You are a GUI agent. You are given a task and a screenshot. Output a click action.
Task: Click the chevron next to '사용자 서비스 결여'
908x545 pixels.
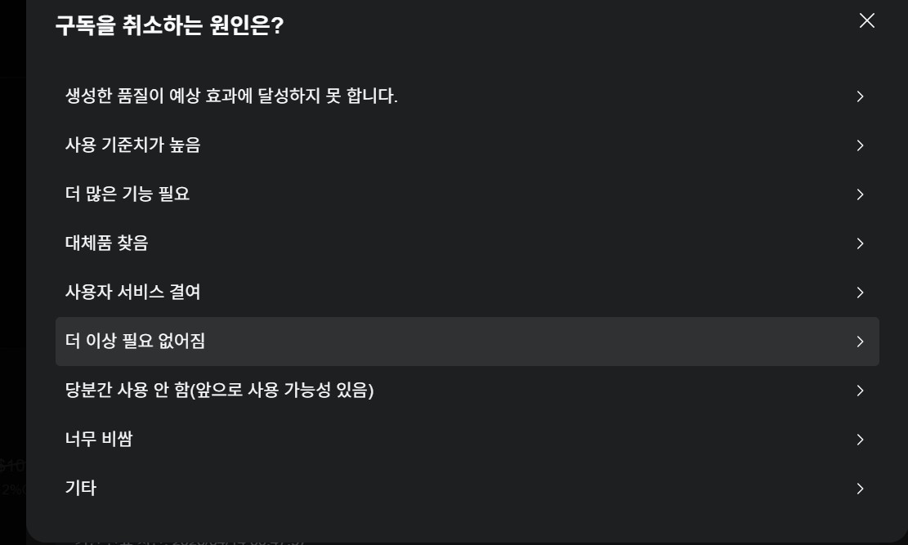point(860,293)
